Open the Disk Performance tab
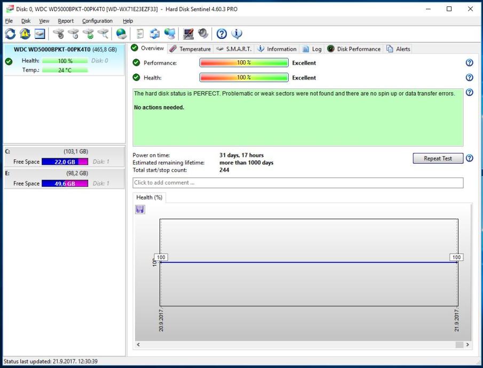Viewport: 483px width, 368px height. click(x=353, y=49)
